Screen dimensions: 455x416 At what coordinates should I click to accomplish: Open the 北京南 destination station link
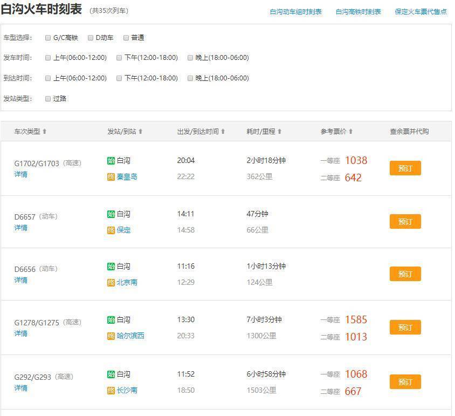[x=127, y=282]
